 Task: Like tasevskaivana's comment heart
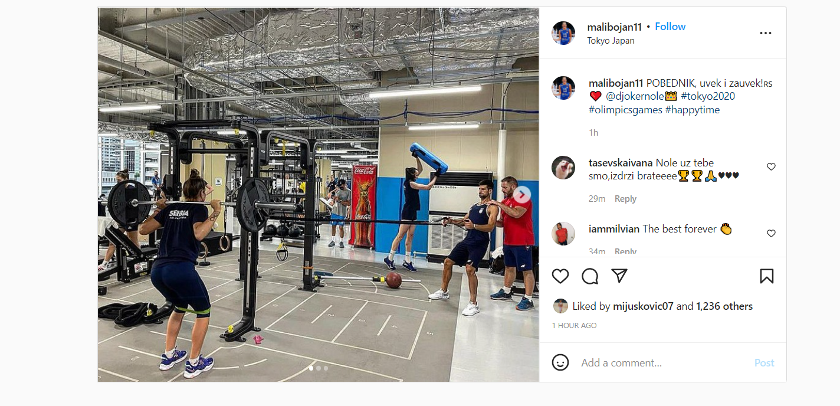click(771, 167)
